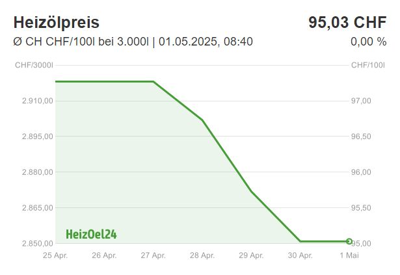Click the 2.910,00 left axis value
400x275 pixels.
tap(38, 101)
